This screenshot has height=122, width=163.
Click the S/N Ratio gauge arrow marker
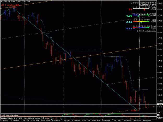[141, 22]
